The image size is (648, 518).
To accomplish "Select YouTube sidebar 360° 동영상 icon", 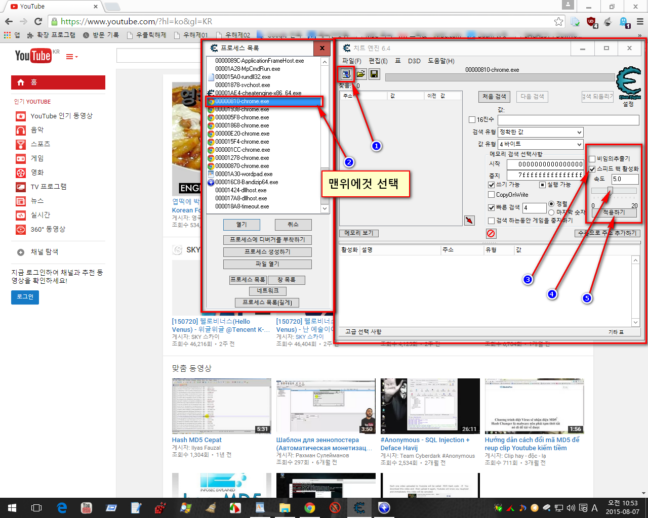I will coord(21,229).
